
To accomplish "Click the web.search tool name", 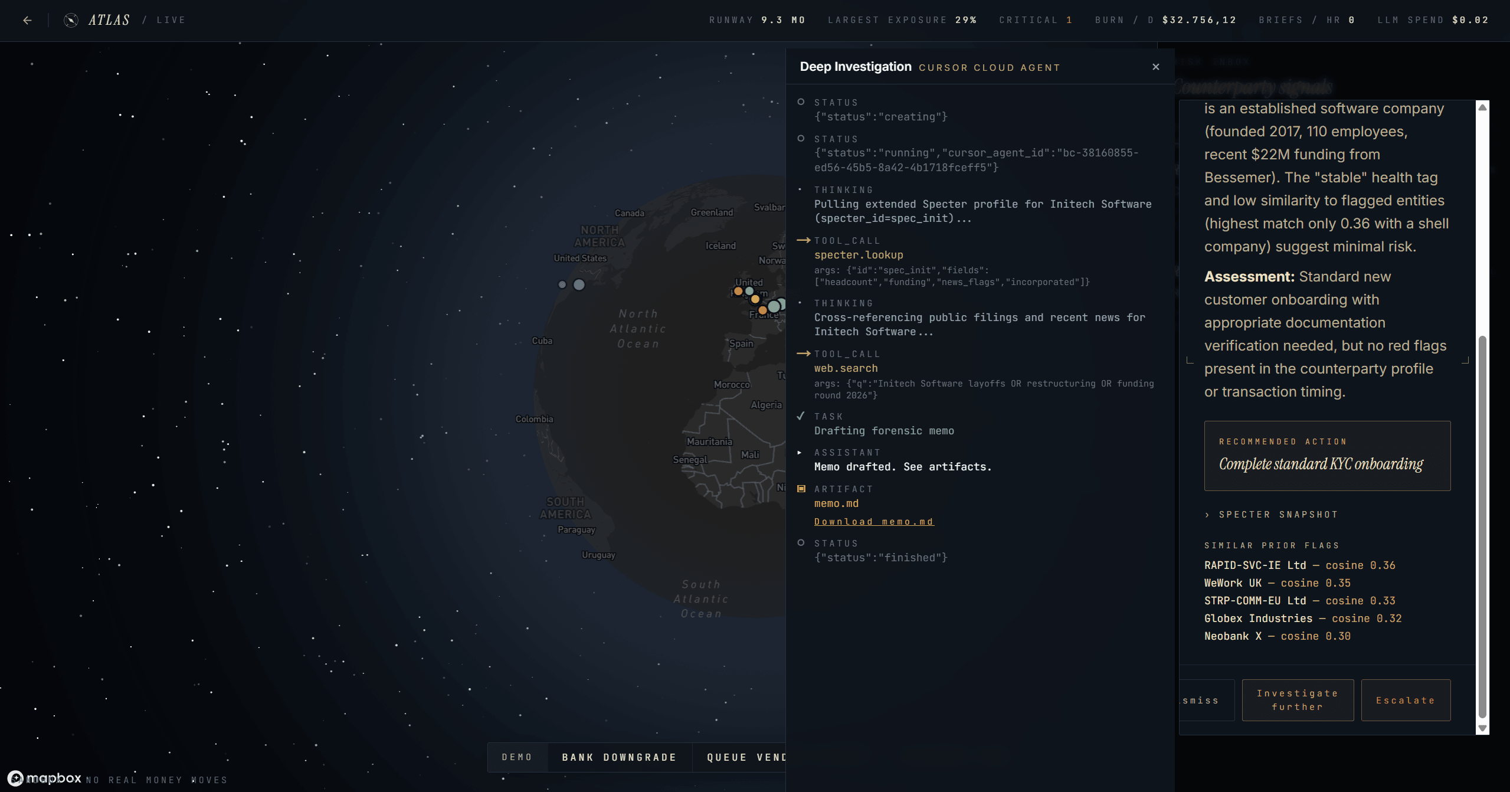I will 846,368.
